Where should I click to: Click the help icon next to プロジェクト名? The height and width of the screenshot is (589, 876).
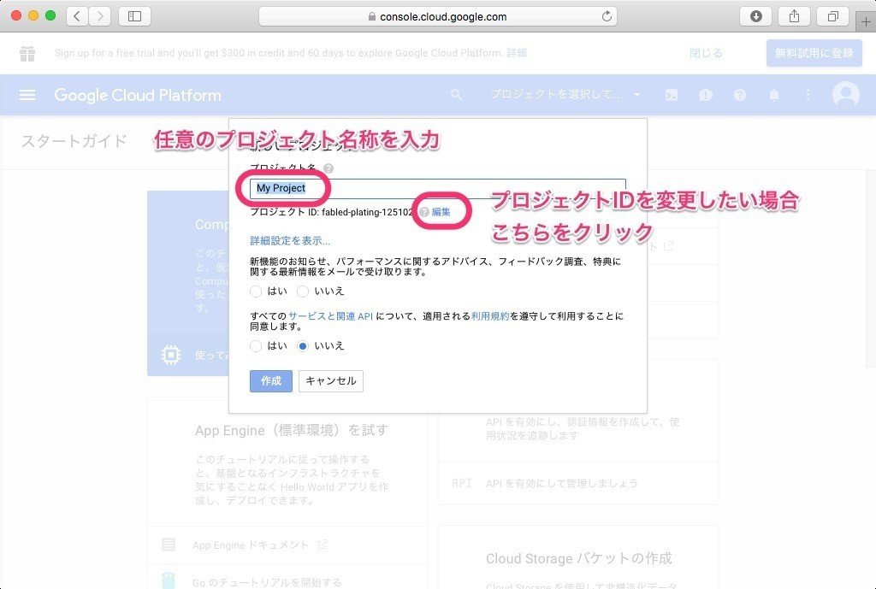click(x=328, y=168)
